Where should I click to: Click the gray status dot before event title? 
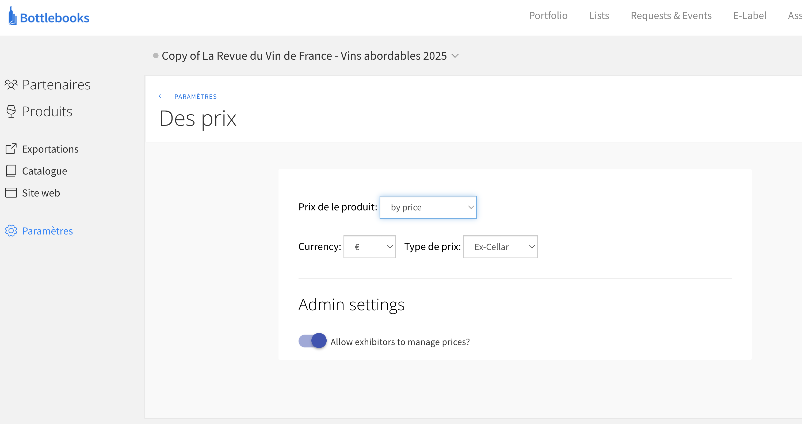(156, 56)
